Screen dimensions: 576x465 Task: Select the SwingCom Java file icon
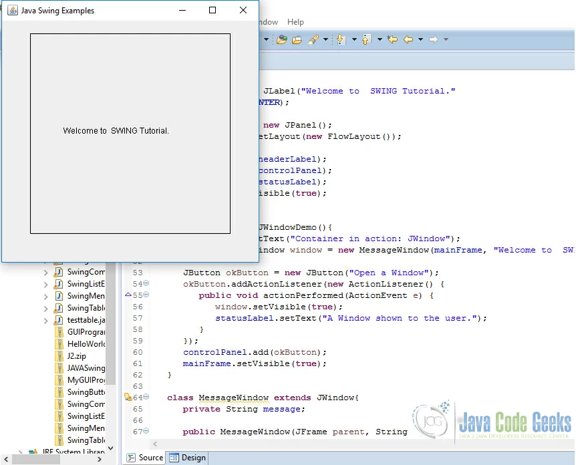[x=58, y=272]
